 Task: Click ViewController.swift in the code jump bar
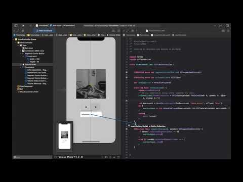[160, 35]
